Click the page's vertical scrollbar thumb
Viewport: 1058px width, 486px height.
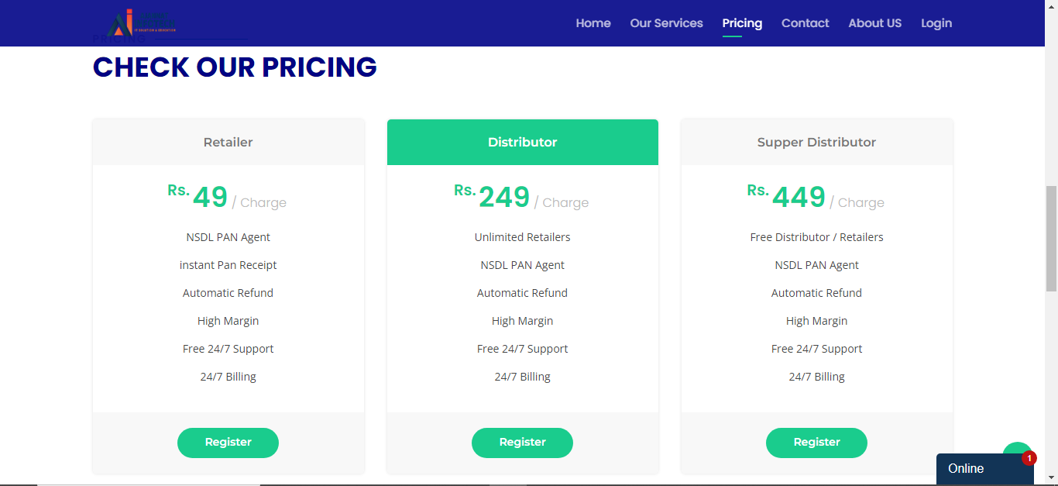pyautogui.click(x=1051, y=239)
